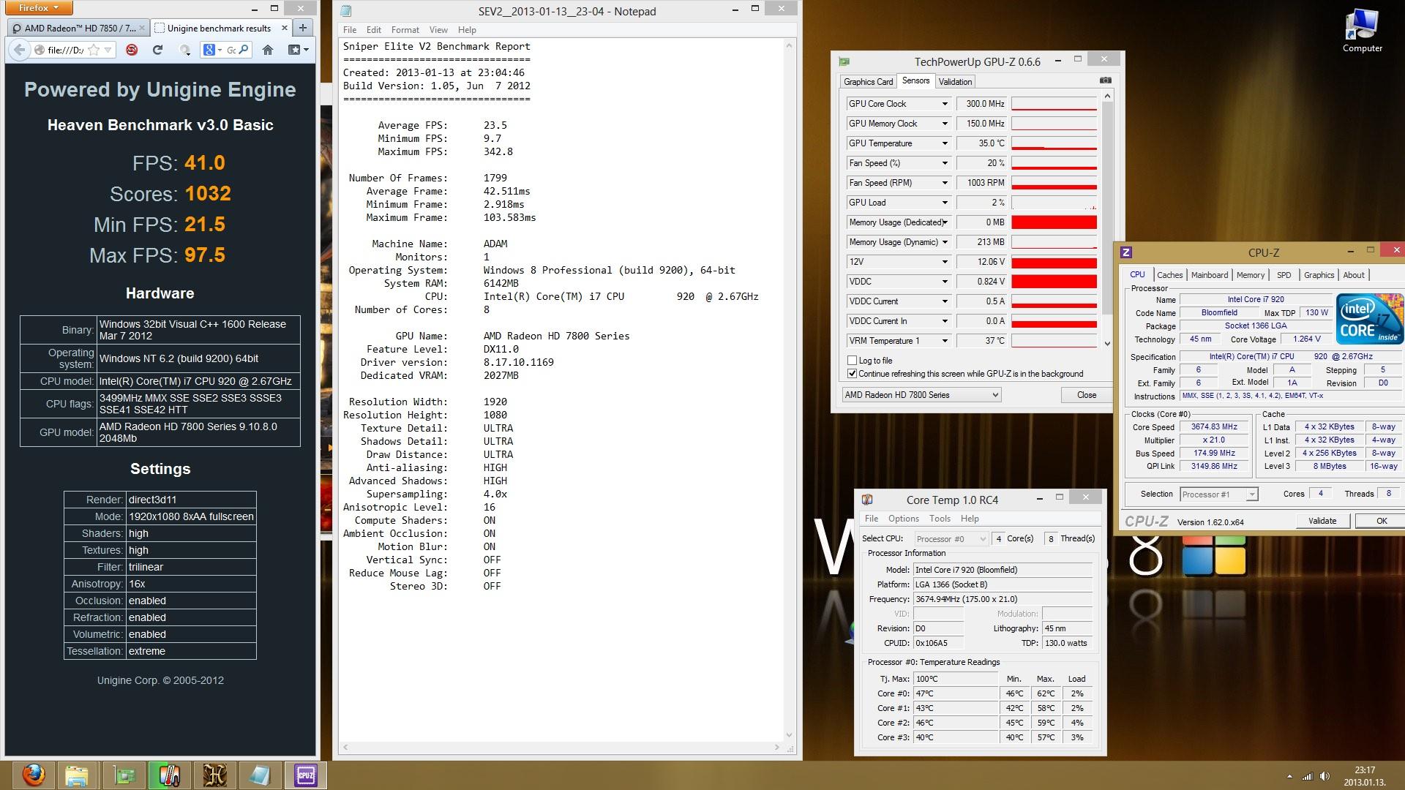Image resolution: width=1405 pixels, height=790 pixels.
Task: Go to the Firefox home page
Action: 268,50
